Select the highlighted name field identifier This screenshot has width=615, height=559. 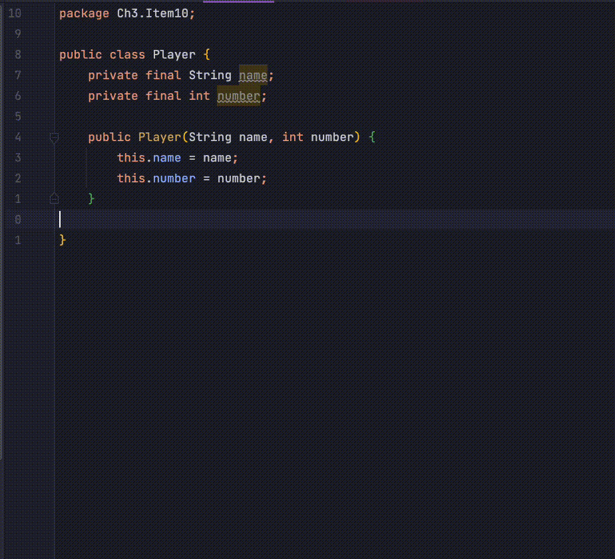[252, 75]
